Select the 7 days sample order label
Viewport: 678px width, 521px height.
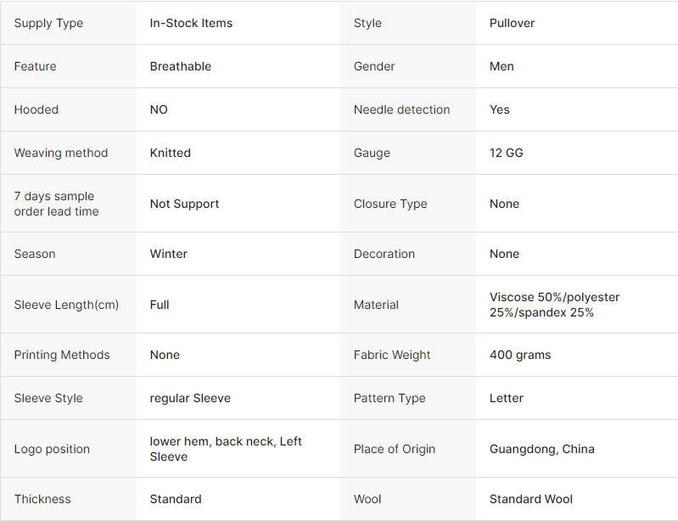click(56, 204)
